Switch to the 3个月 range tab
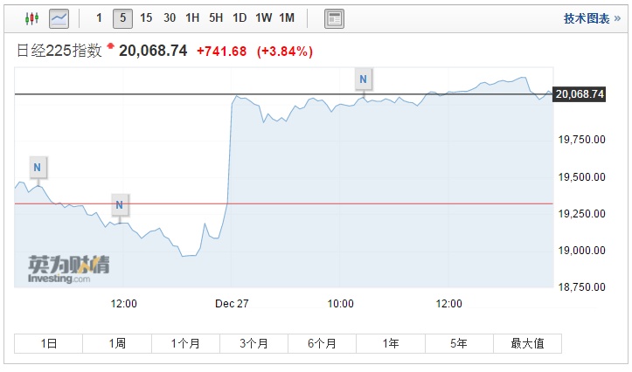This screenshot has width=632, height=372. click(253, 343)
